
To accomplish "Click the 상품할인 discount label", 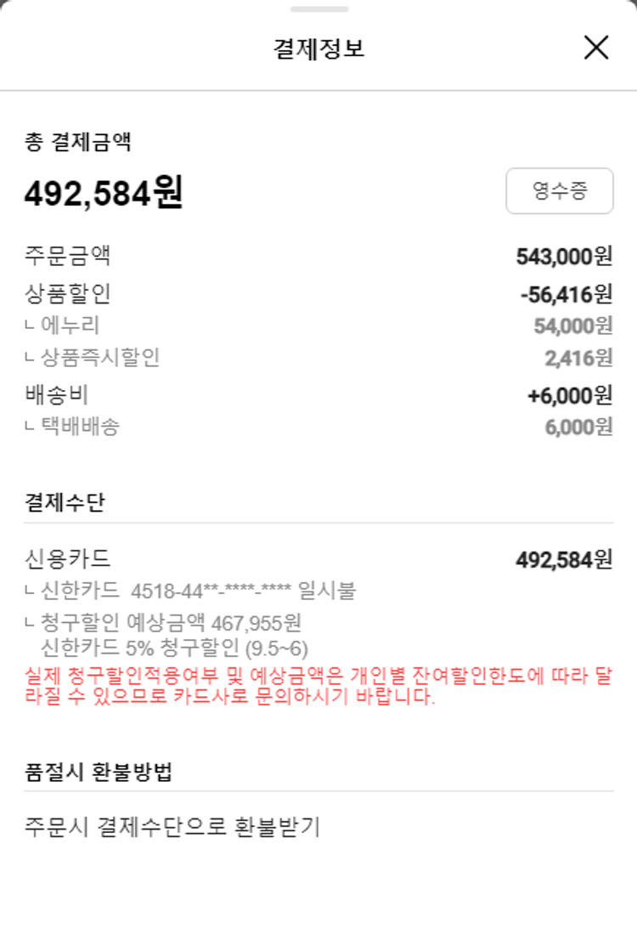I will tap(68, 294).
